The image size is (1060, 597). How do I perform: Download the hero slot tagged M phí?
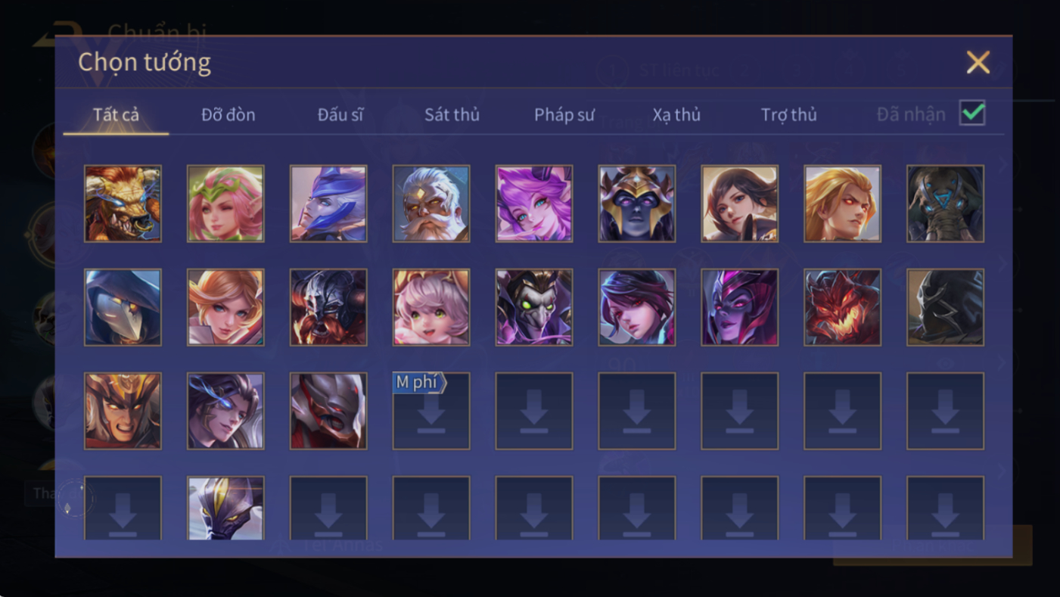pyautogui.click(x=431, y=411)
